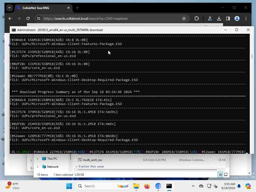
Task: Open the notifications bell
Action: point(239,186)
